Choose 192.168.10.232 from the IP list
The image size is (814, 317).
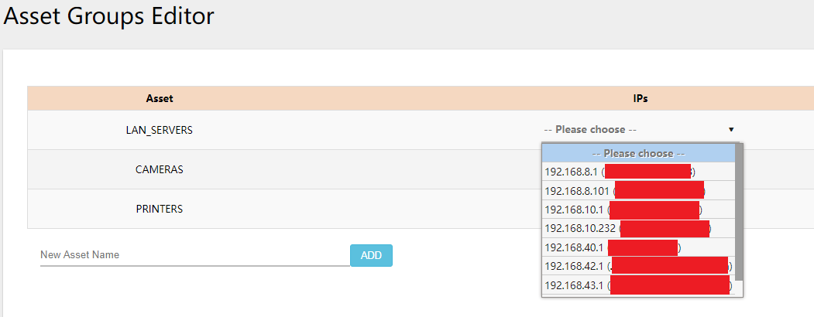click(581, 229)
